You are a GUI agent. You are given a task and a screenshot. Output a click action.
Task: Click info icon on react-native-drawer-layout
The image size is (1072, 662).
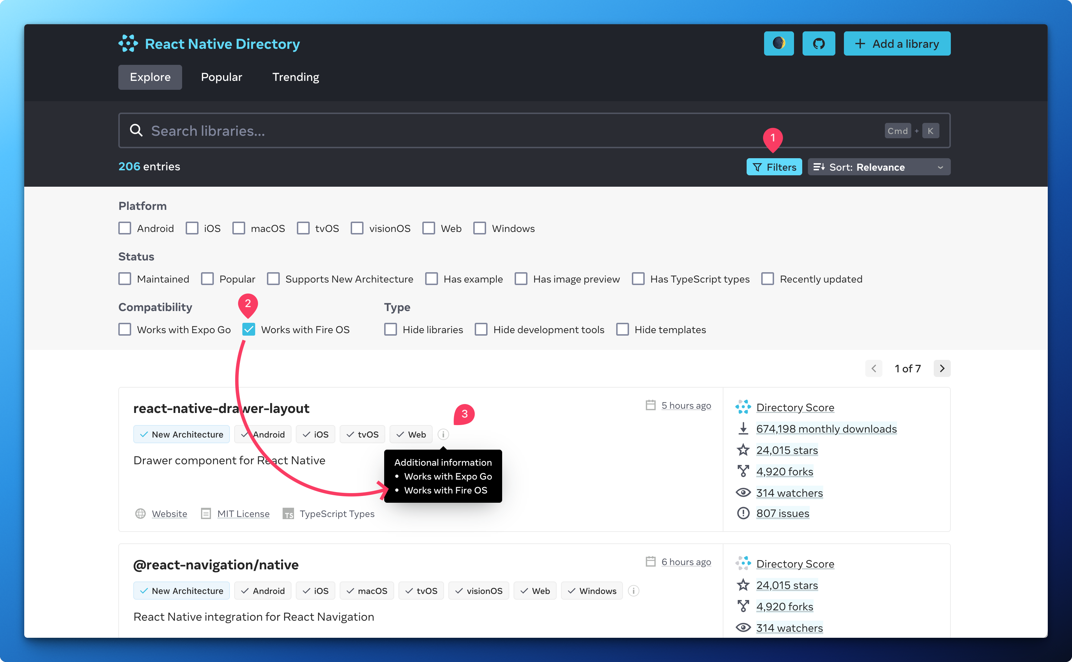tap(443, 434)
